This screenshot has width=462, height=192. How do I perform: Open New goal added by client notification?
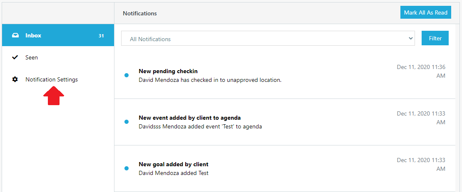pos(174,164)
